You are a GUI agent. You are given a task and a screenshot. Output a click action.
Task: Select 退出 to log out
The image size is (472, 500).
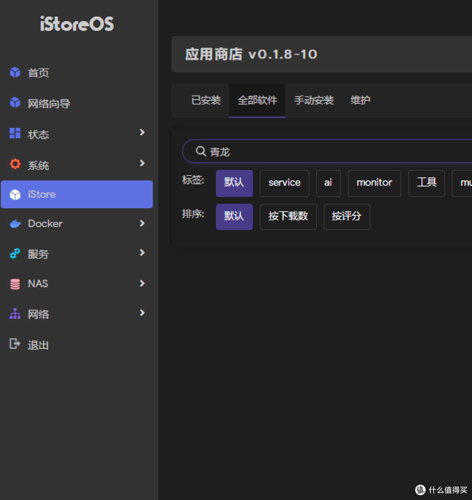77,345
